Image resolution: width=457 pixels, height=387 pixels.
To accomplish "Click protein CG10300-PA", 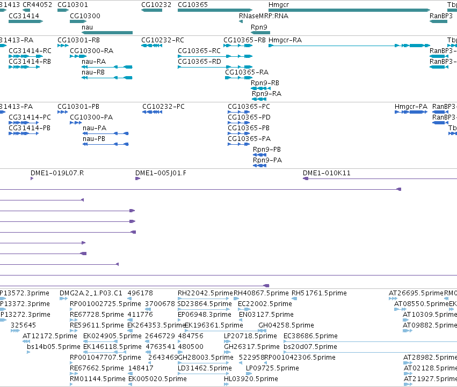I will click(x=91, y=117).
